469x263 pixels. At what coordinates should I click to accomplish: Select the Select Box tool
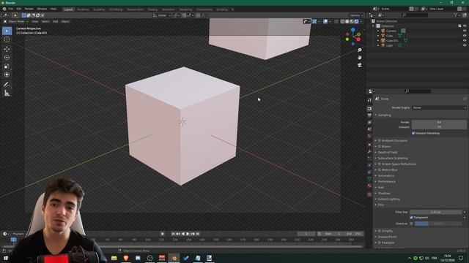pyautogui.click(x=7, y=31)
